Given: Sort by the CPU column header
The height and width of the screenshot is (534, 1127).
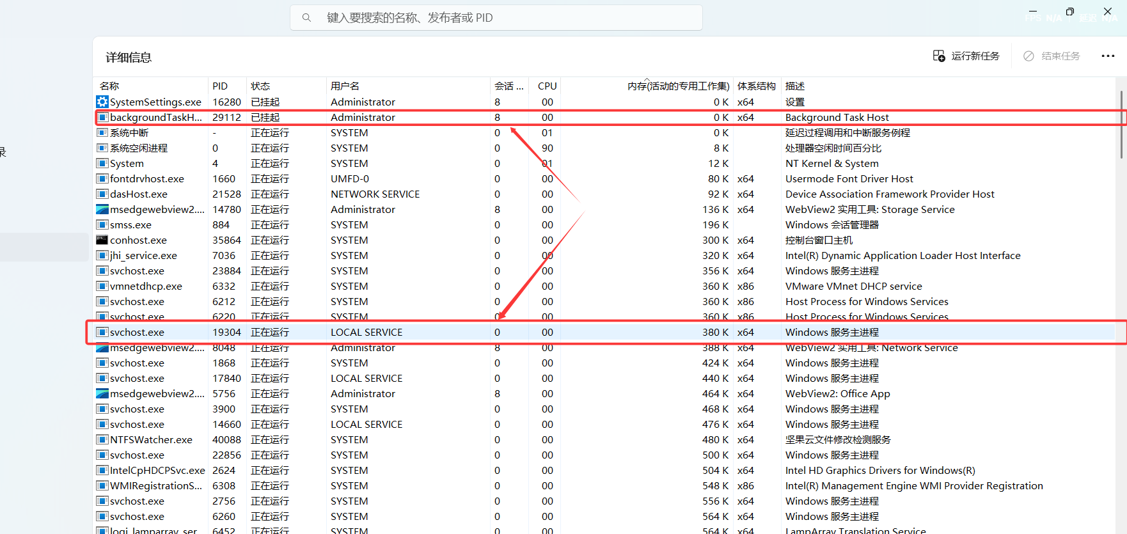Looking at the screenshot, I should click(x=547, y=86).
